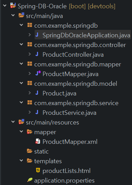Click the com.example.springdb.controller package icon
Image resolution: width=132 pixels, height=185 pixels.
(30, 44)
